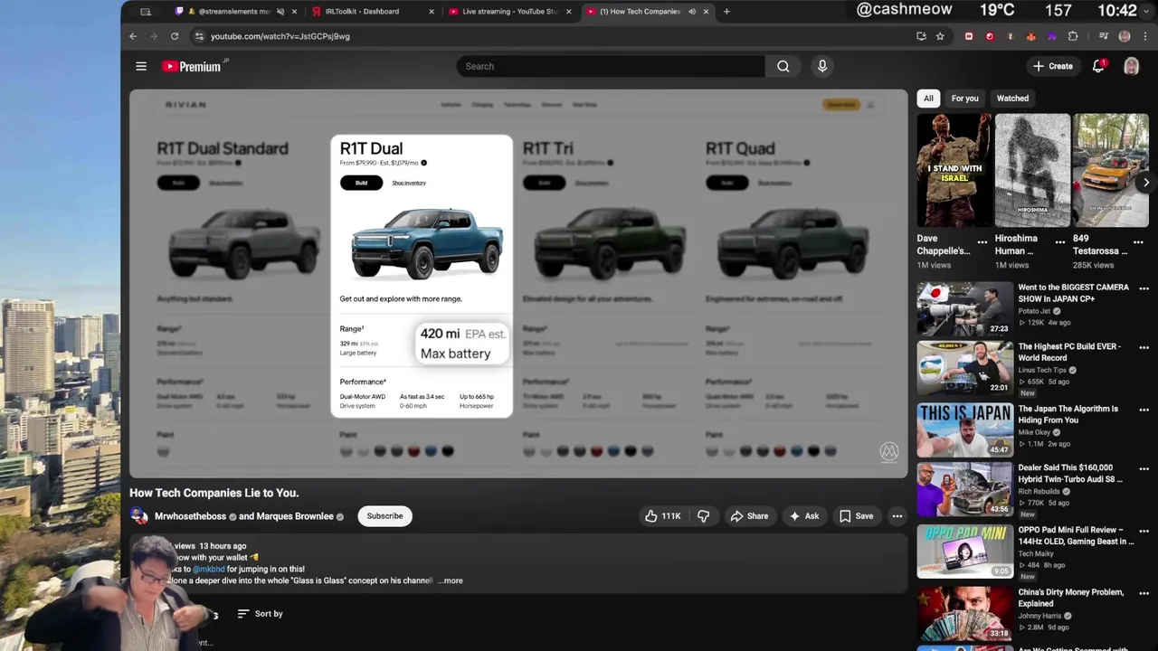Click the red extension icon left of the puzzle piece

click(x=990, y=36)
